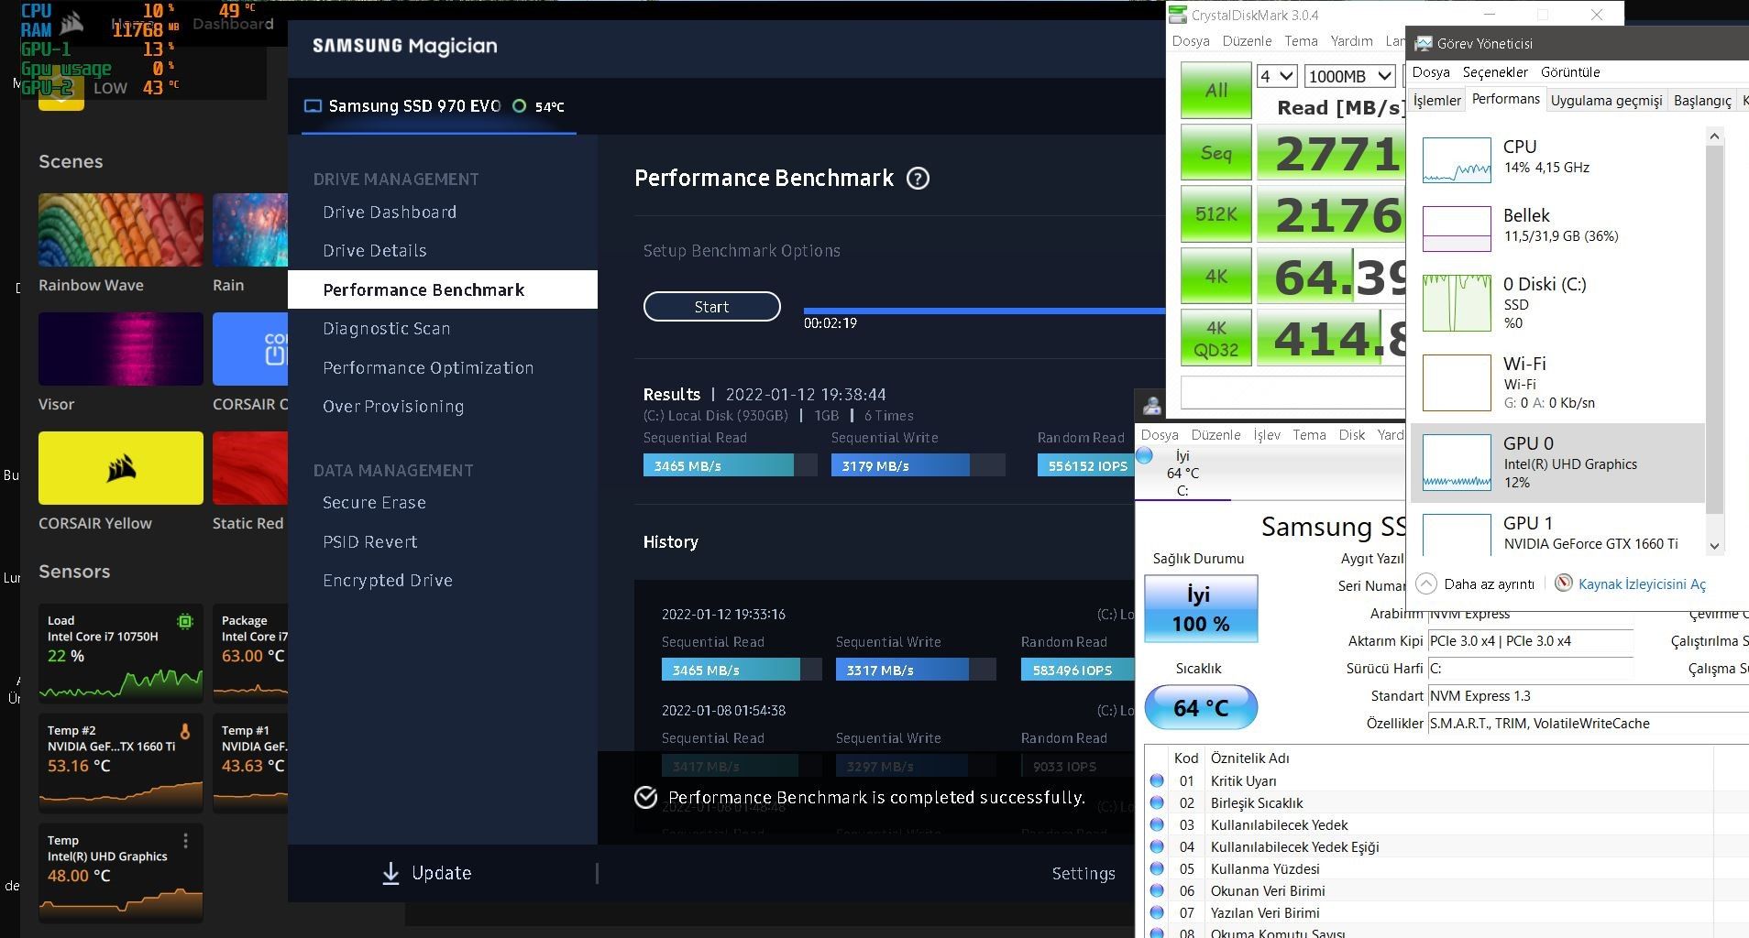The width and height of the screenshot is (1749, 938).
Task: Run All tests in CrystalDiskMark
Action: (1215, 91)
